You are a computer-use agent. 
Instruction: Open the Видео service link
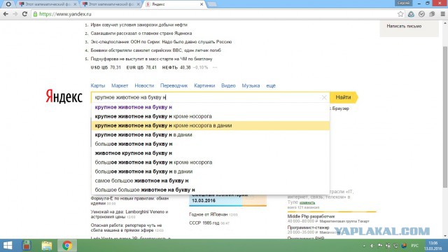coord(228,85)
